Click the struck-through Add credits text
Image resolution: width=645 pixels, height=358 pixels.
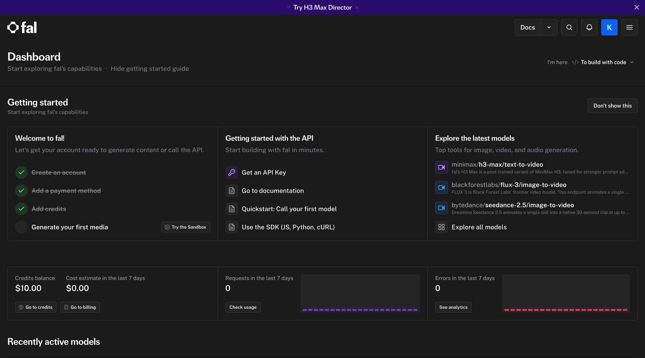coord(49,209)
